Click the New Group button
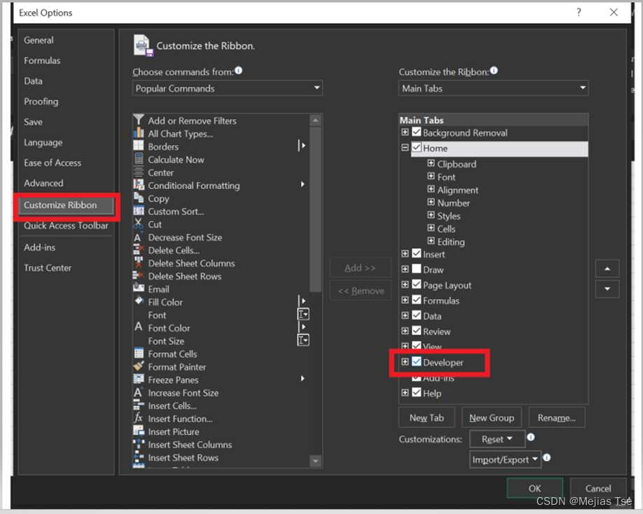The width and height of the screenshot is (643, 514). (492, 417)
